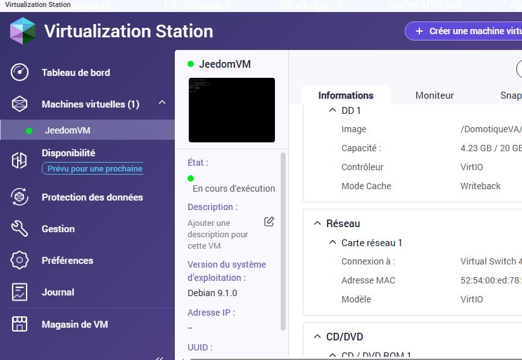Collapse the CD/DVD section
Image resolution: width=522 pixels, height=360 pixels.
(x=317, y=337)
